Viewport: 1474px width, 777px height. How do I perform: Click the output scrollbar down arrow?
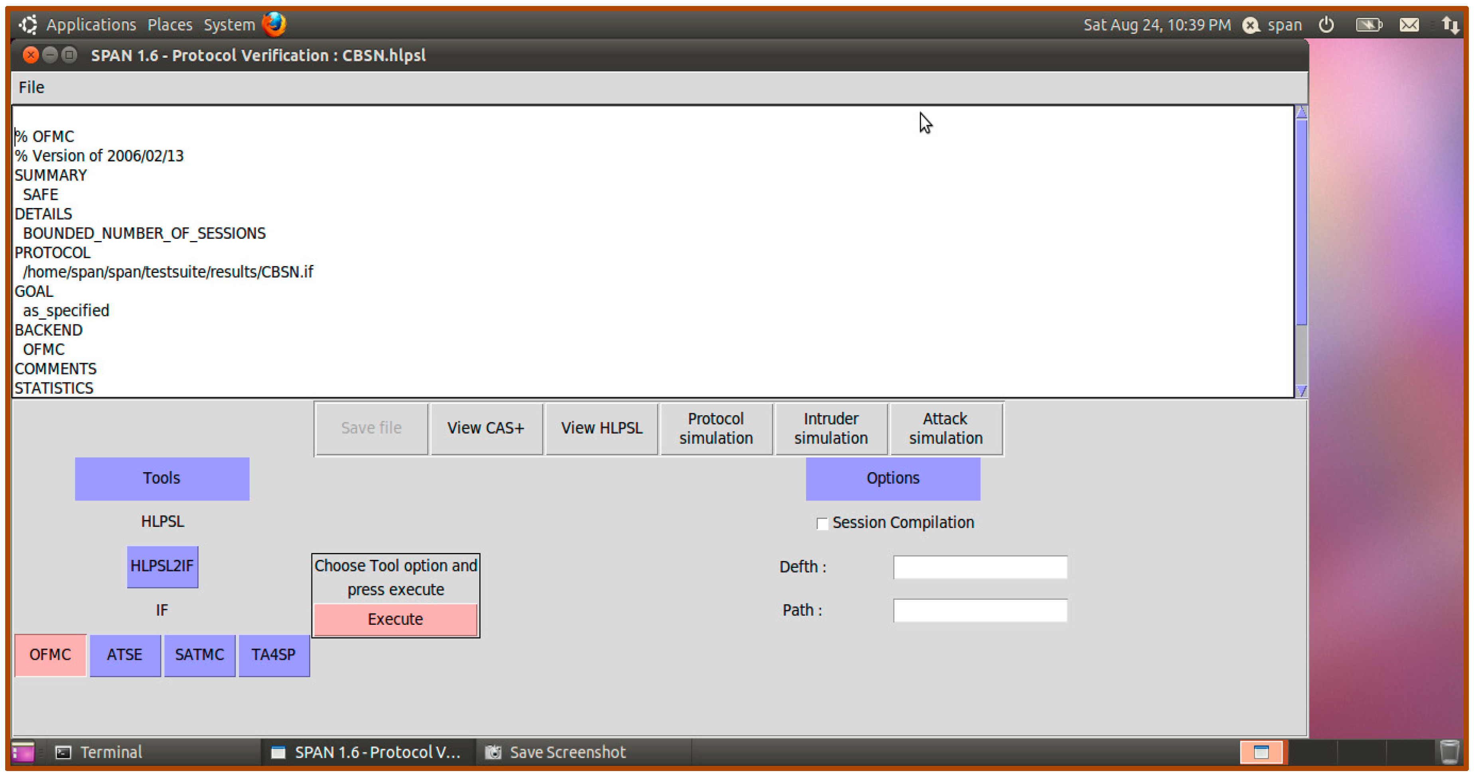click(x=1301, y=390)
